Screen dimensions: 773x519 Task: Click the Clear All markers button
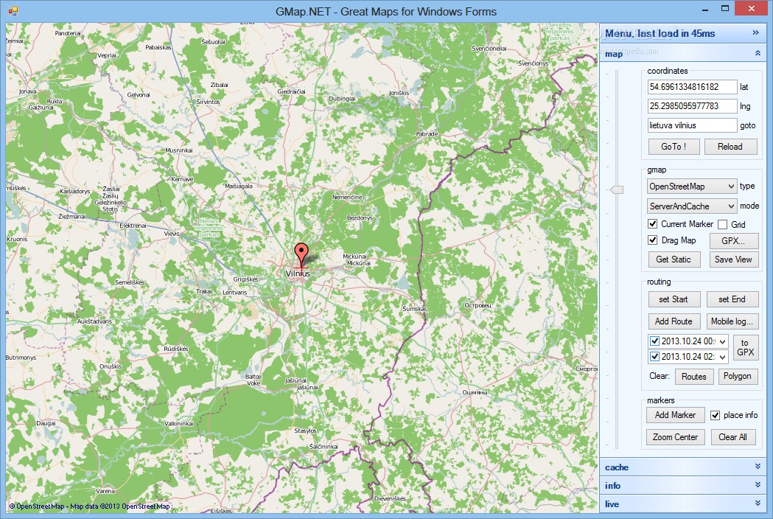pos(733,437)
